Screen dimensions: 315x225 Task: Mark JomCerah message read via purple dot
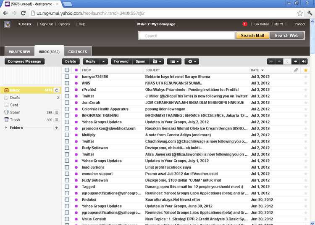76,103
